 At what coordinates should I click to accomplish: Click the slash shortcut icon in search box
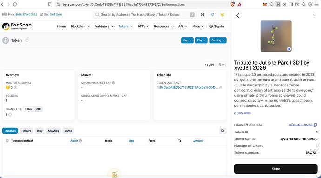coord(192,15)
